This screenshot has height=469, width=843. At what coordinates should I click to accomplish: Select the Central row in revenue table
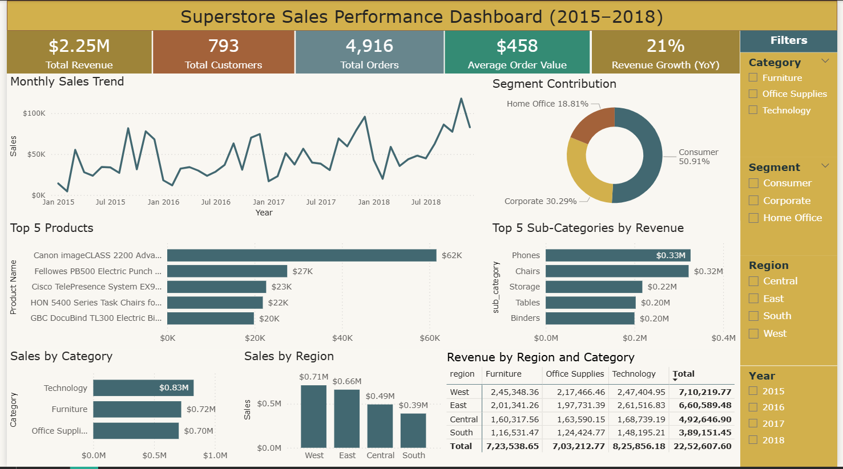463,419
